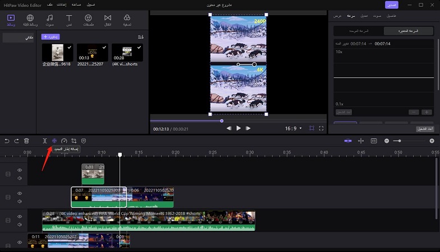The height and width of the screenshot is (252, 440).
Task: Open the ملف (File) menu
Action: (x=49, y=4)
